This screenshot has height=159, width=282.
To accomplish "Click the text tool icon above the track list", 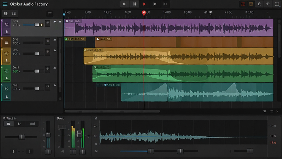I will coord(50,14).
